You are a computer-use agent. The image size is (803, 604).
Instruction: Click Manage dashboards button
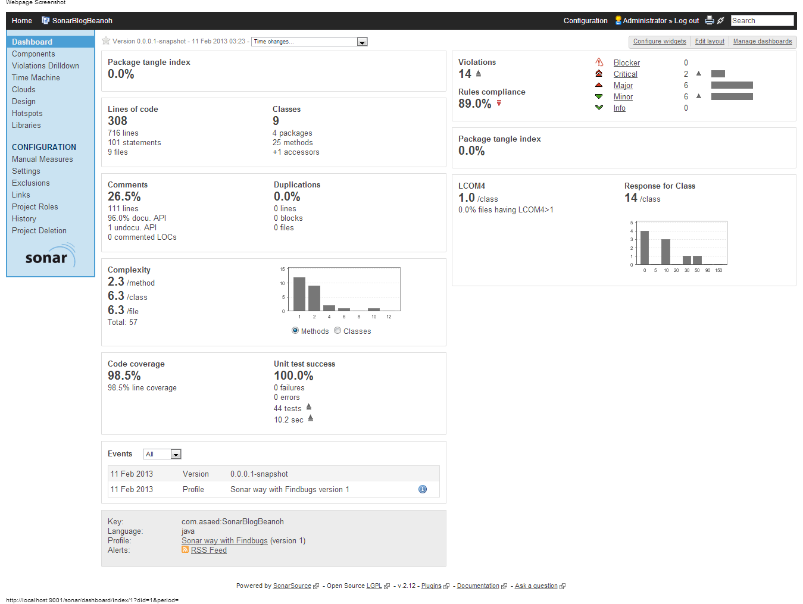pyautogui.click(x=763, y=42)
